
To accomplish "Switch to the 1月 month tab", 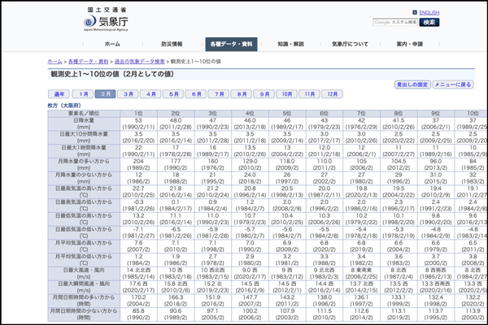I will coord(84,94).
